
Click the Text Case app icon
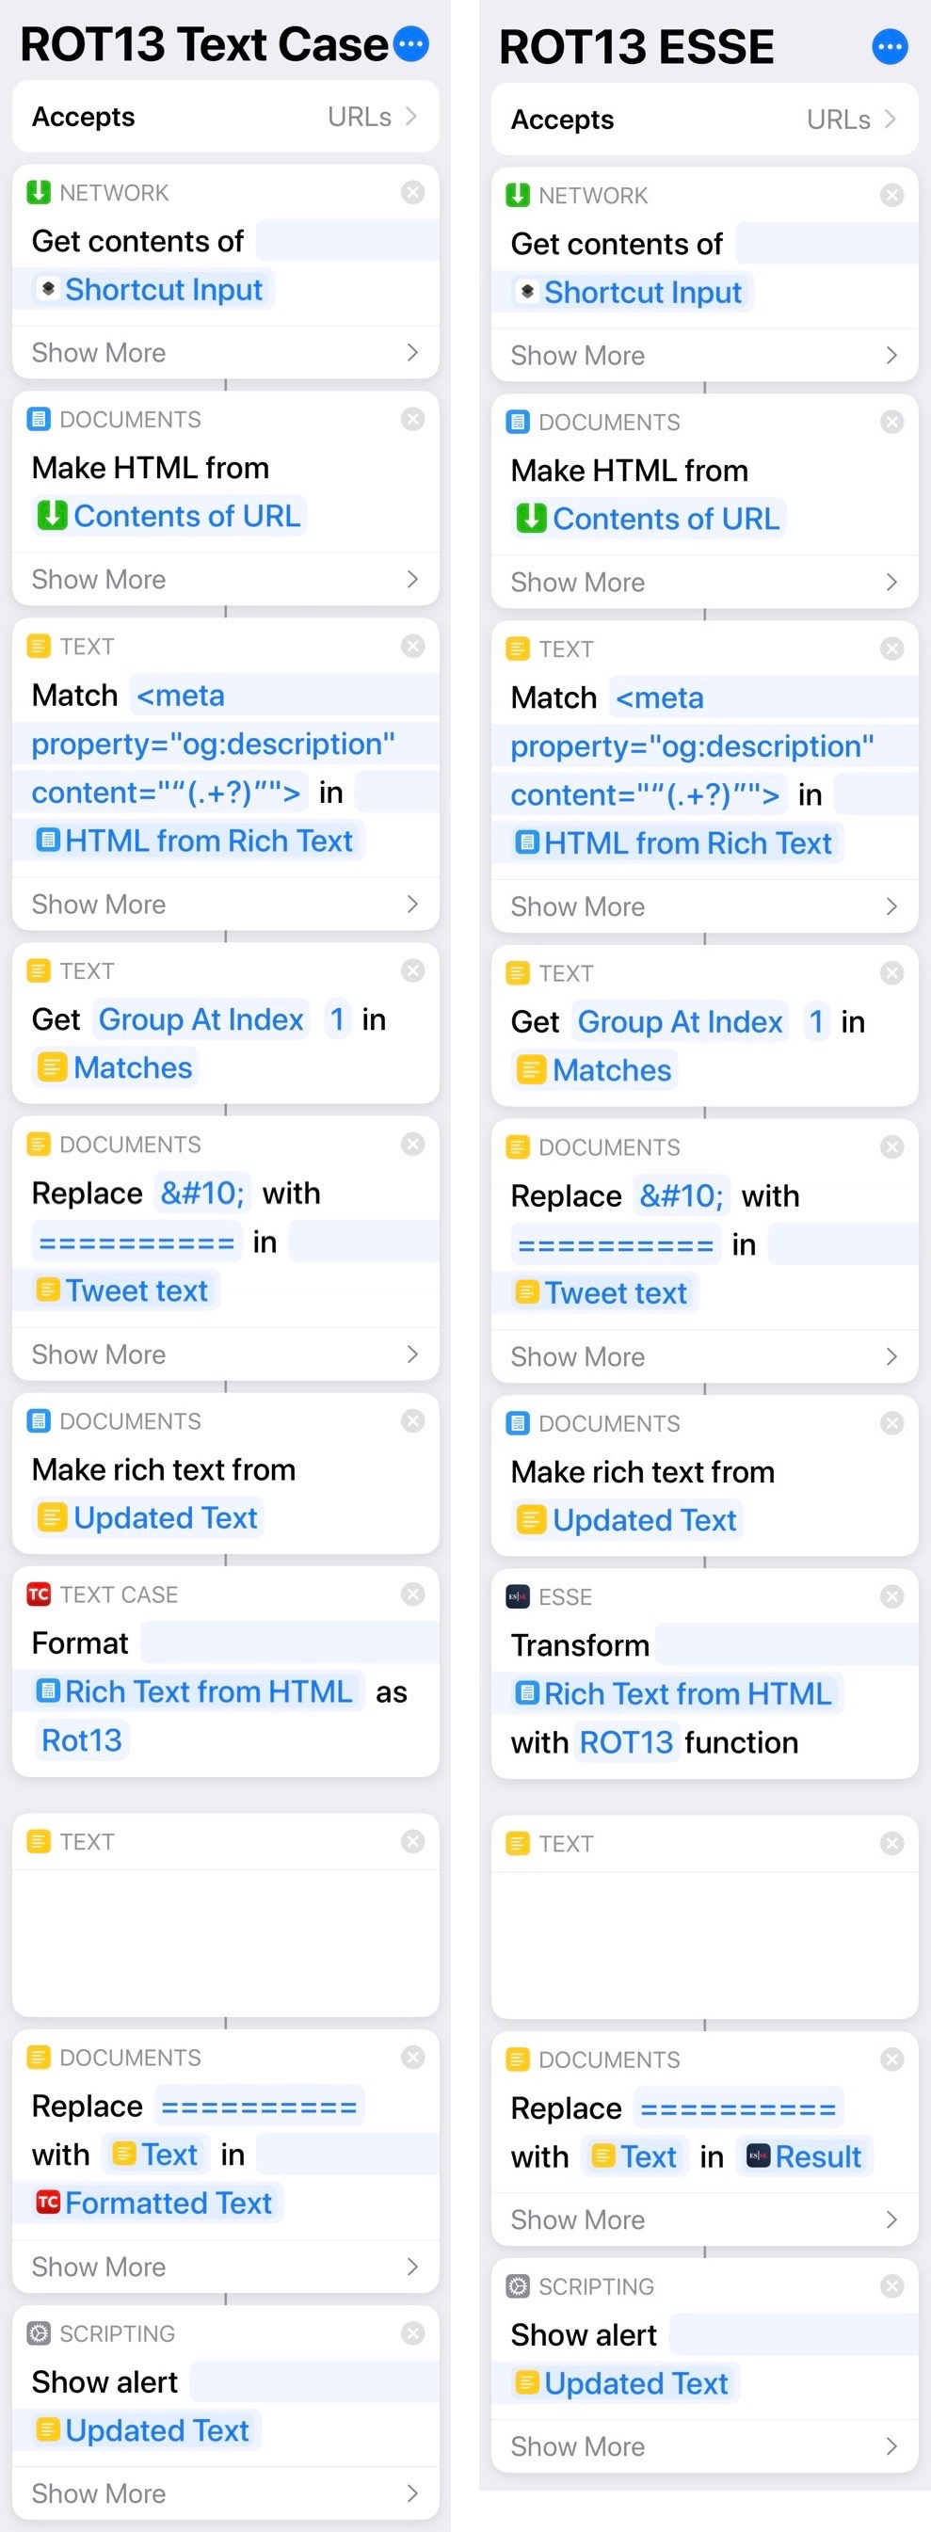(39, 1595)
